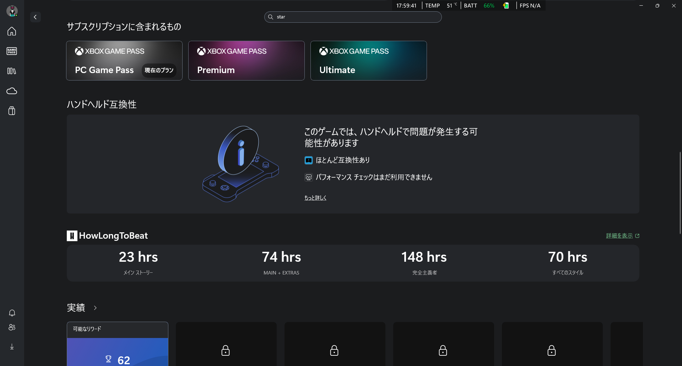The height and width of the screenshot is (366, 682).
Task: Click the trophy icon next to 62
Action: (x=109, y=359)
